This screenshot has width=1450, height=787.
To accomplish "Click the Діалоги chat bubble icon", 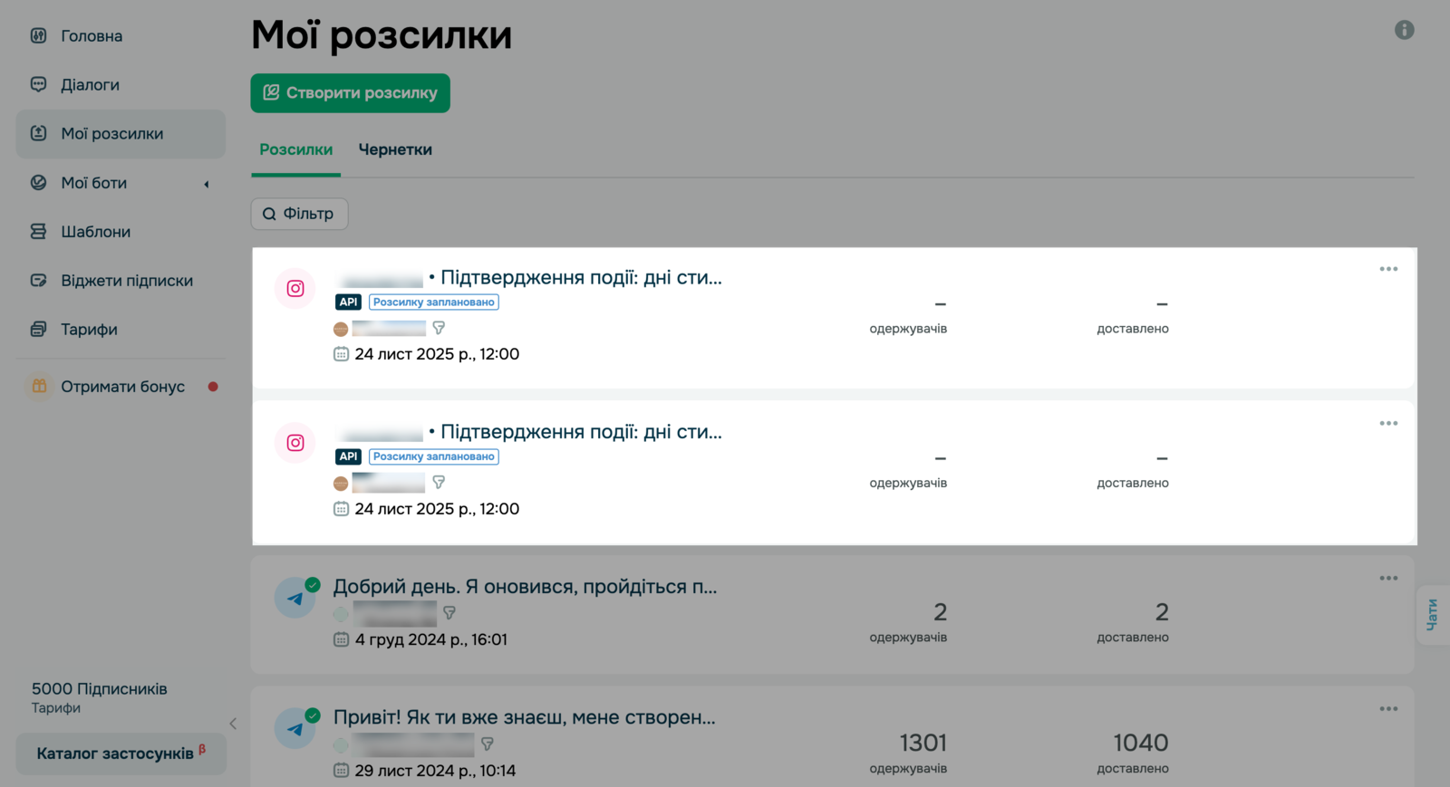I will click(x=38, y=84).
